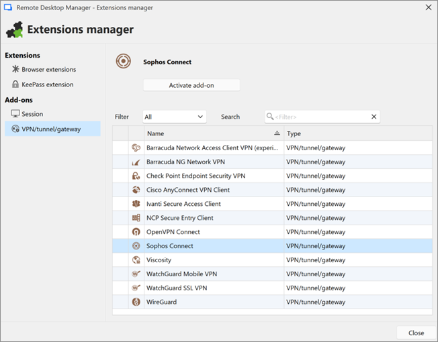The width and height of the screenshot is (438, 342).
Task: Click the Session monitor icon
Action: tap(15, 113)
